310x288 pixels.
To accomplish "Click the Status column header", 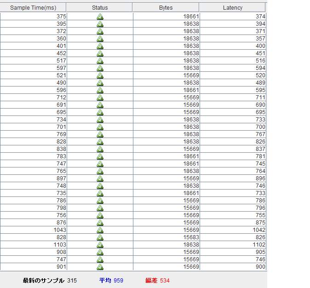I will coord(100,7).
